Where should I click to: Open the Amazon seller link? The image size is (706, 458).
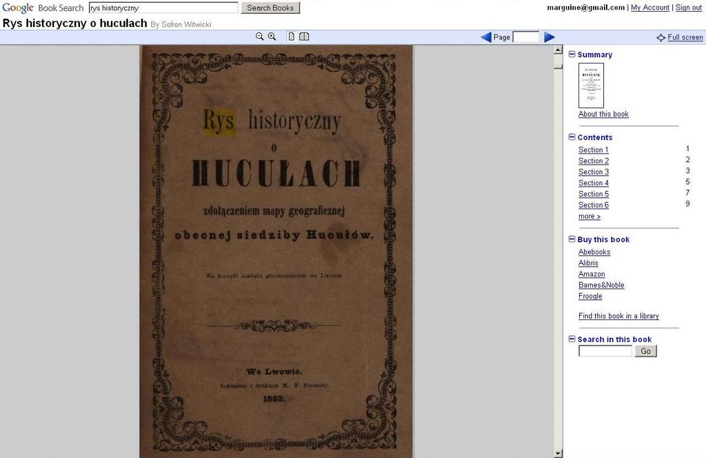[592, 274]
